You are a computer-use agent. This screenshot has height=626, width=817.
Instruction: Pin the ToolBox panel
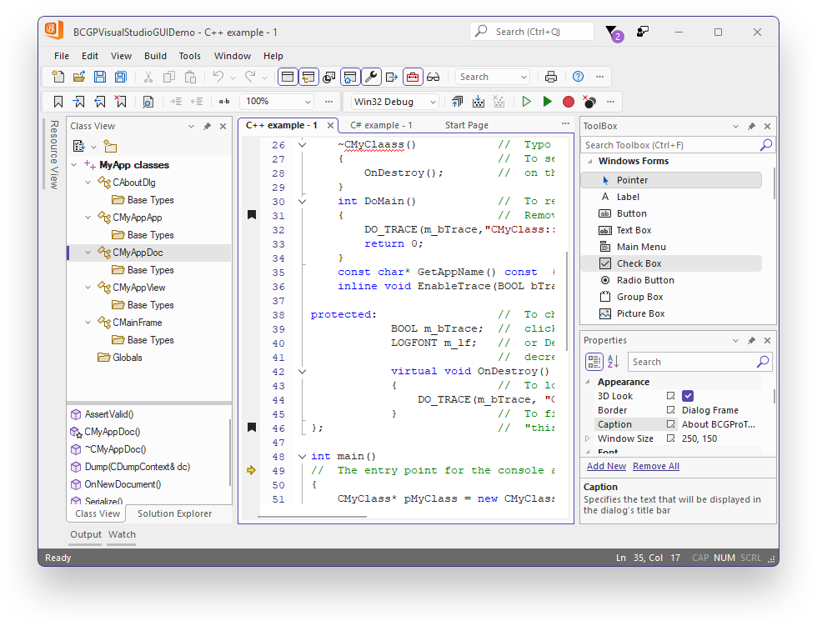pos(751,126)
